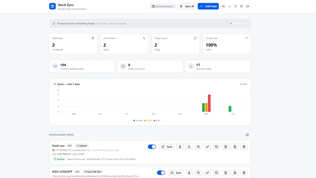Click the Upload tag on Feed nou
This screenshot has height=178, width=316.
pyautogui.click(x=82, y=146)
